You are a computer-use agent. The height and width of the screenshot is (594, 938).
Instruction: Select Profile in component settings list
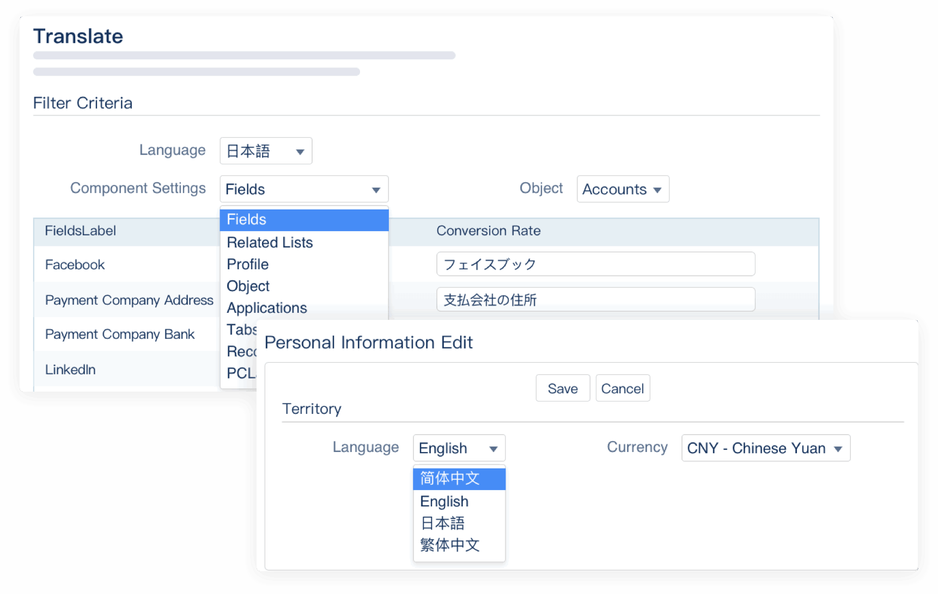248,264
